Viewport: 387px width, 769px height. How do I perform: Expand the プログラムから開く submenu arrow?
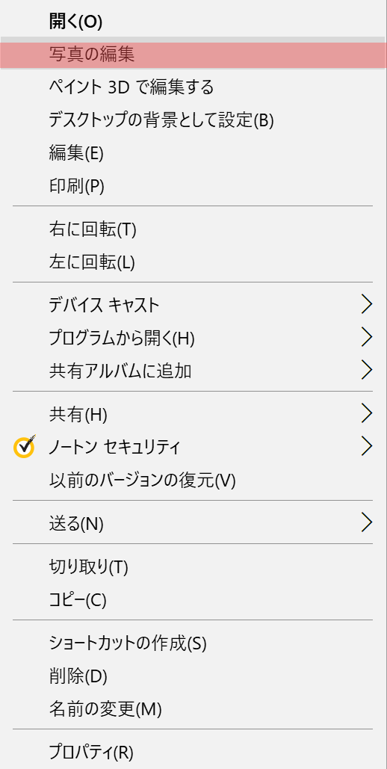tap(367, 337)
